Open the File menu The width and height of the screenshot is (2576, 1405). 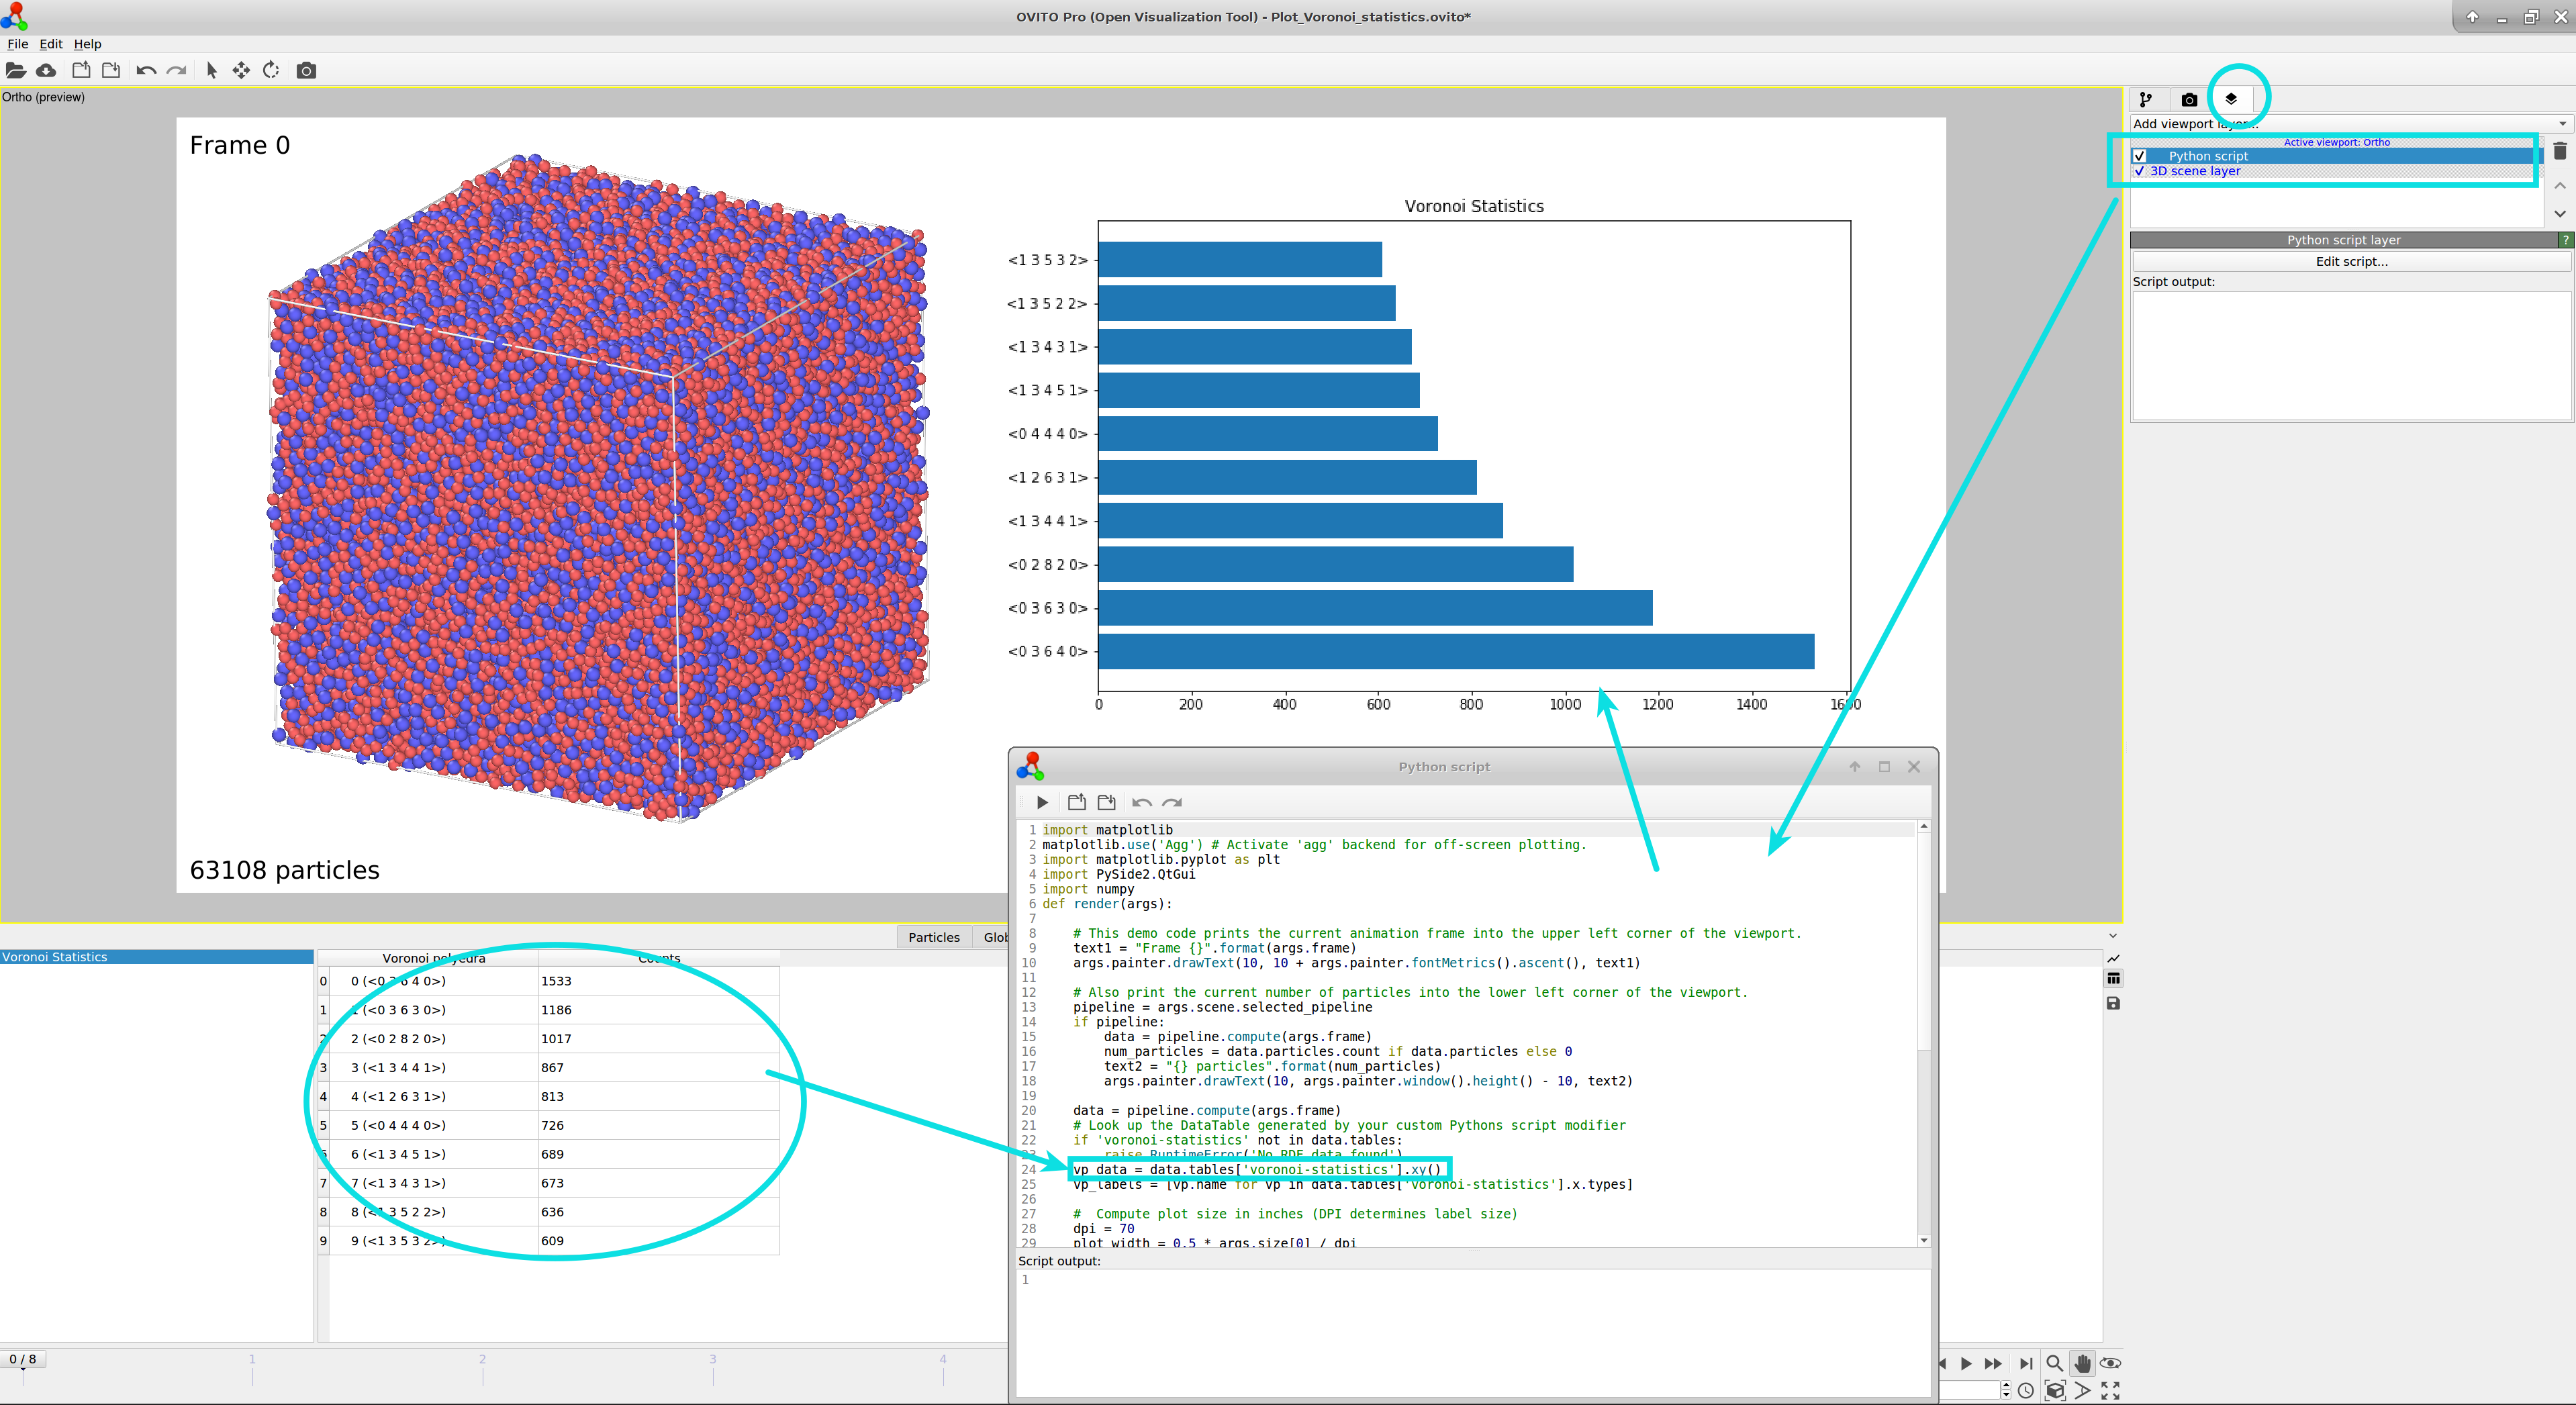pyautogui.click(x=17, y=43)
